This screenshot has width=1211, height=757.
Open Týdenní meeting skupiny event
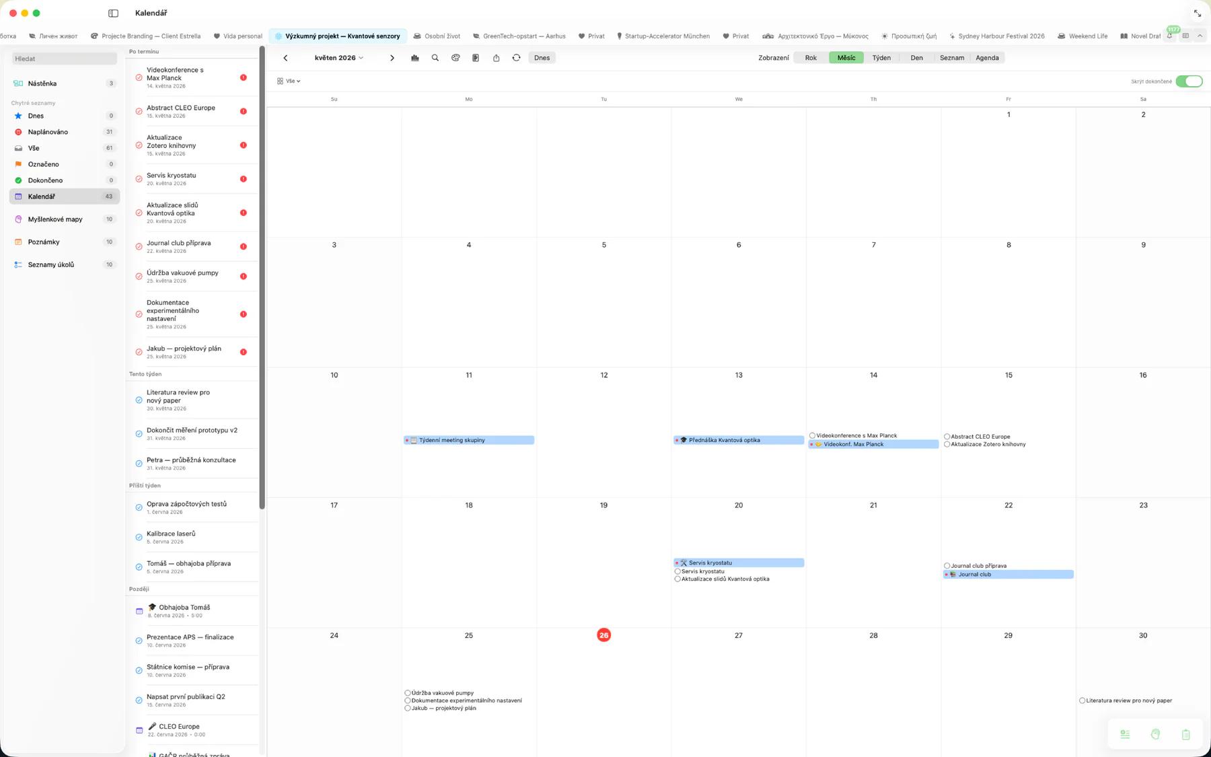(469, 440)
